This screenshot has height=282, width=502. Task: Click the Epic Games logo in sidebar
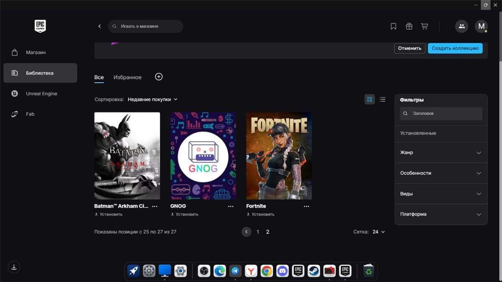point(40,26)
